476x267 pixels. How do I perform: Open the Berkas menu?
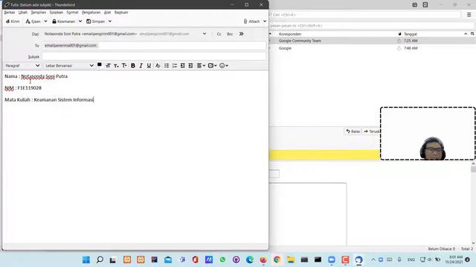[10, 13]
